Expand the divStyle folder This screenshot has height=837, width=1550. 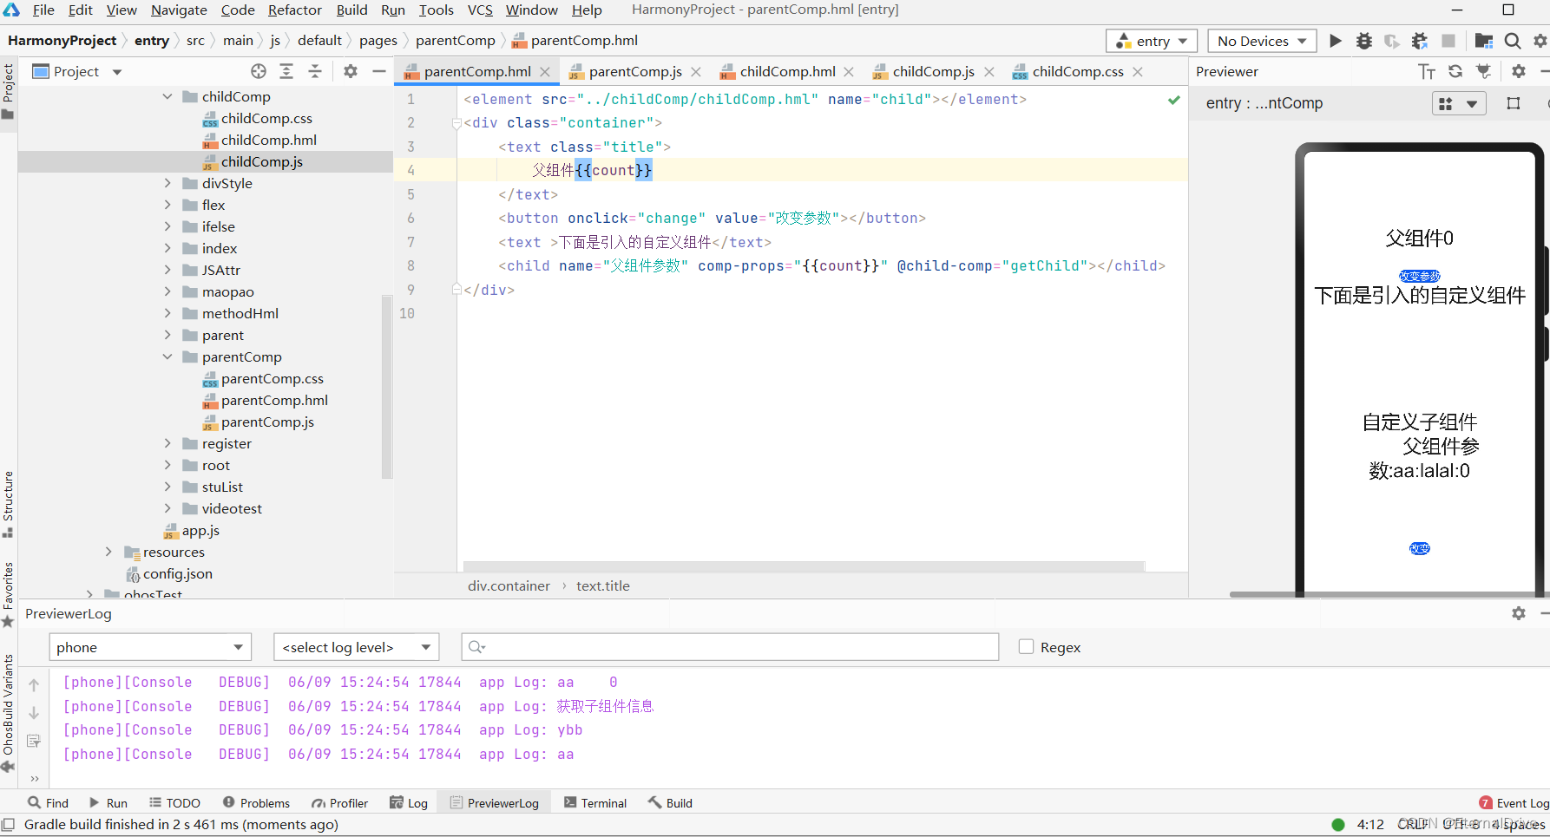coord(167,183)
